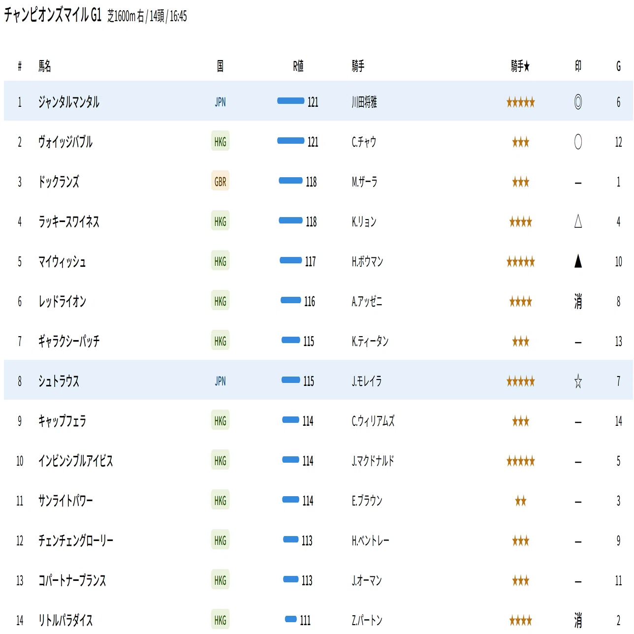Click jockey name Z.パートン
The width and height of the screenshot is (634, 634).
(x=367, y=620)
